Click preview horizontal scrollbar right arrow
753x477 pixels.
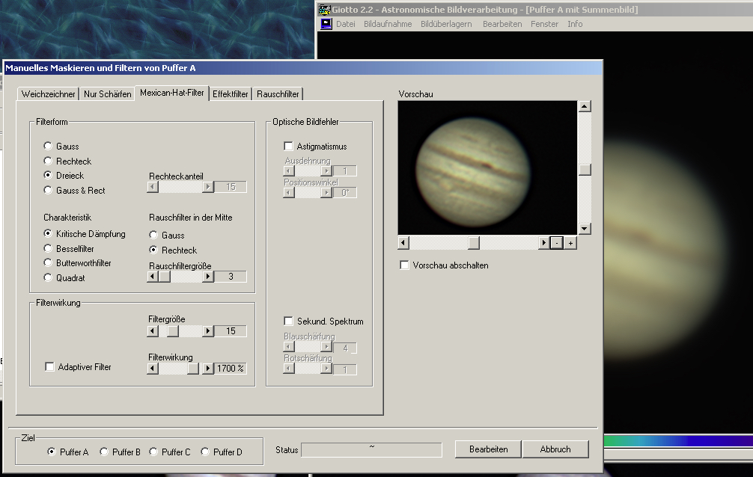point(543,243)
